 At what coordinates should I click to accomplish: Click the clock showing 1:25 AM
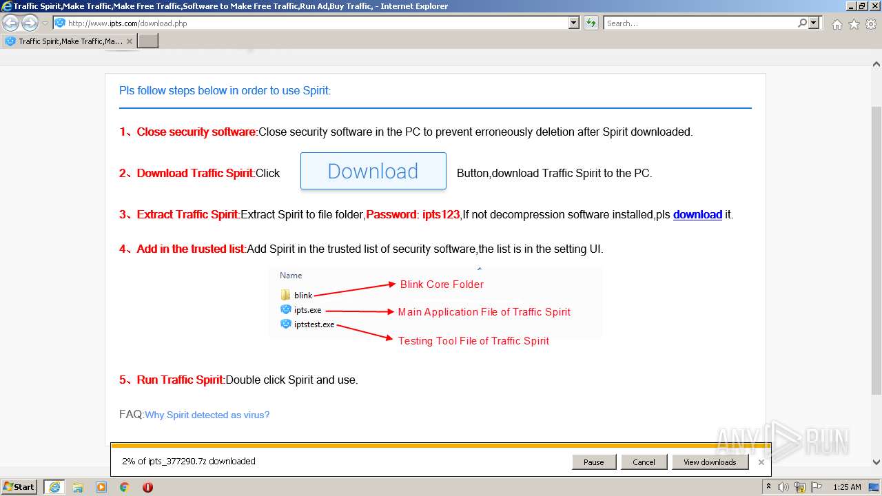[x=847, y=487]
